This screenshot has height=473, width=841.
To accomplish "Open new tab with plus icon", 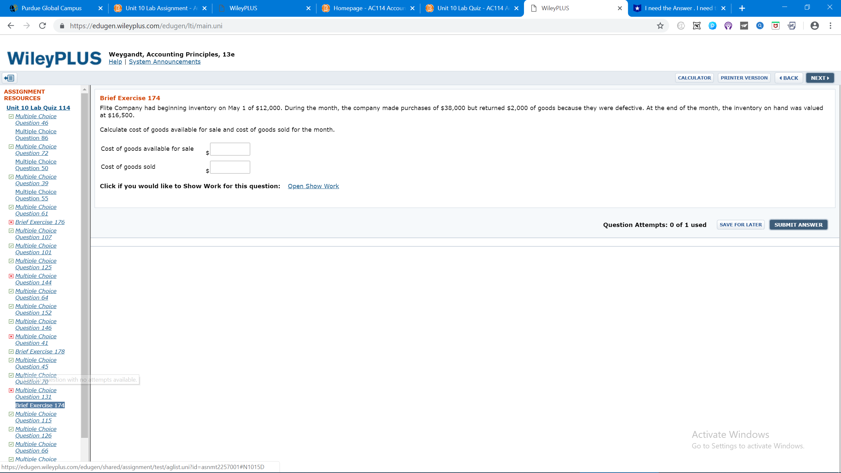I will pyautogui.click(x=742, y=8).
